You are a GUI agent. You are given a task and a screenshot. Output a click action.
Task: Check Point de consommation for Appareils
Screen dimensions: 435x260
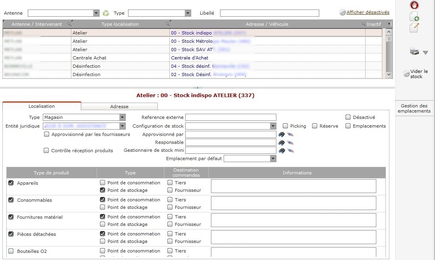click(103, 183)
